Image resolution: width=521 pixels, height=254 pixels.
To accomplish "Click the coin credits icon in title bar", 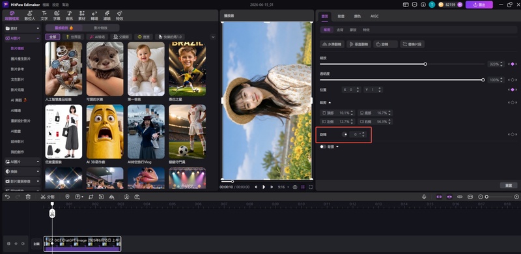I will [x=442, y=5].
